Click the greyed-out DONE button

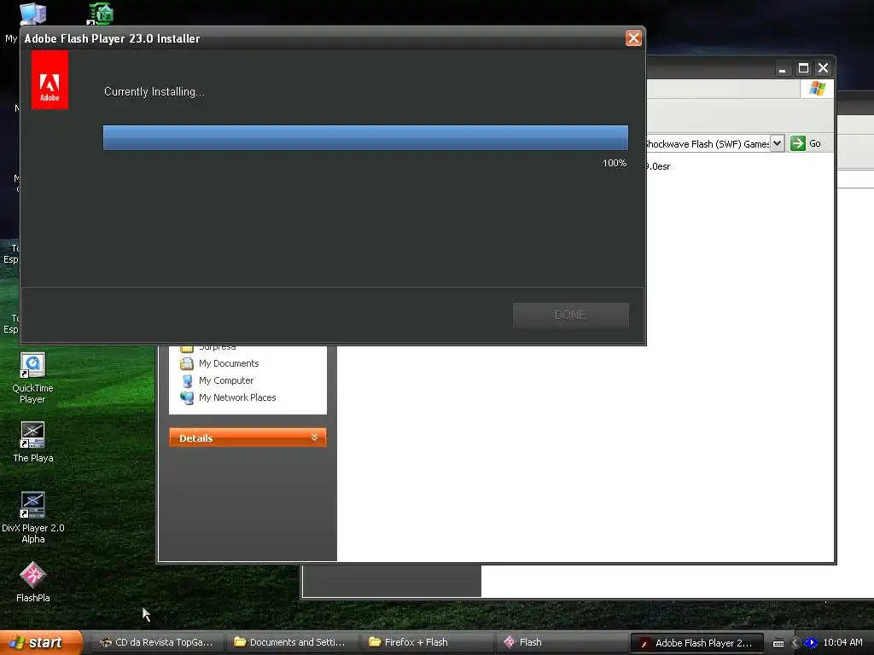click(x=570, y=315)
